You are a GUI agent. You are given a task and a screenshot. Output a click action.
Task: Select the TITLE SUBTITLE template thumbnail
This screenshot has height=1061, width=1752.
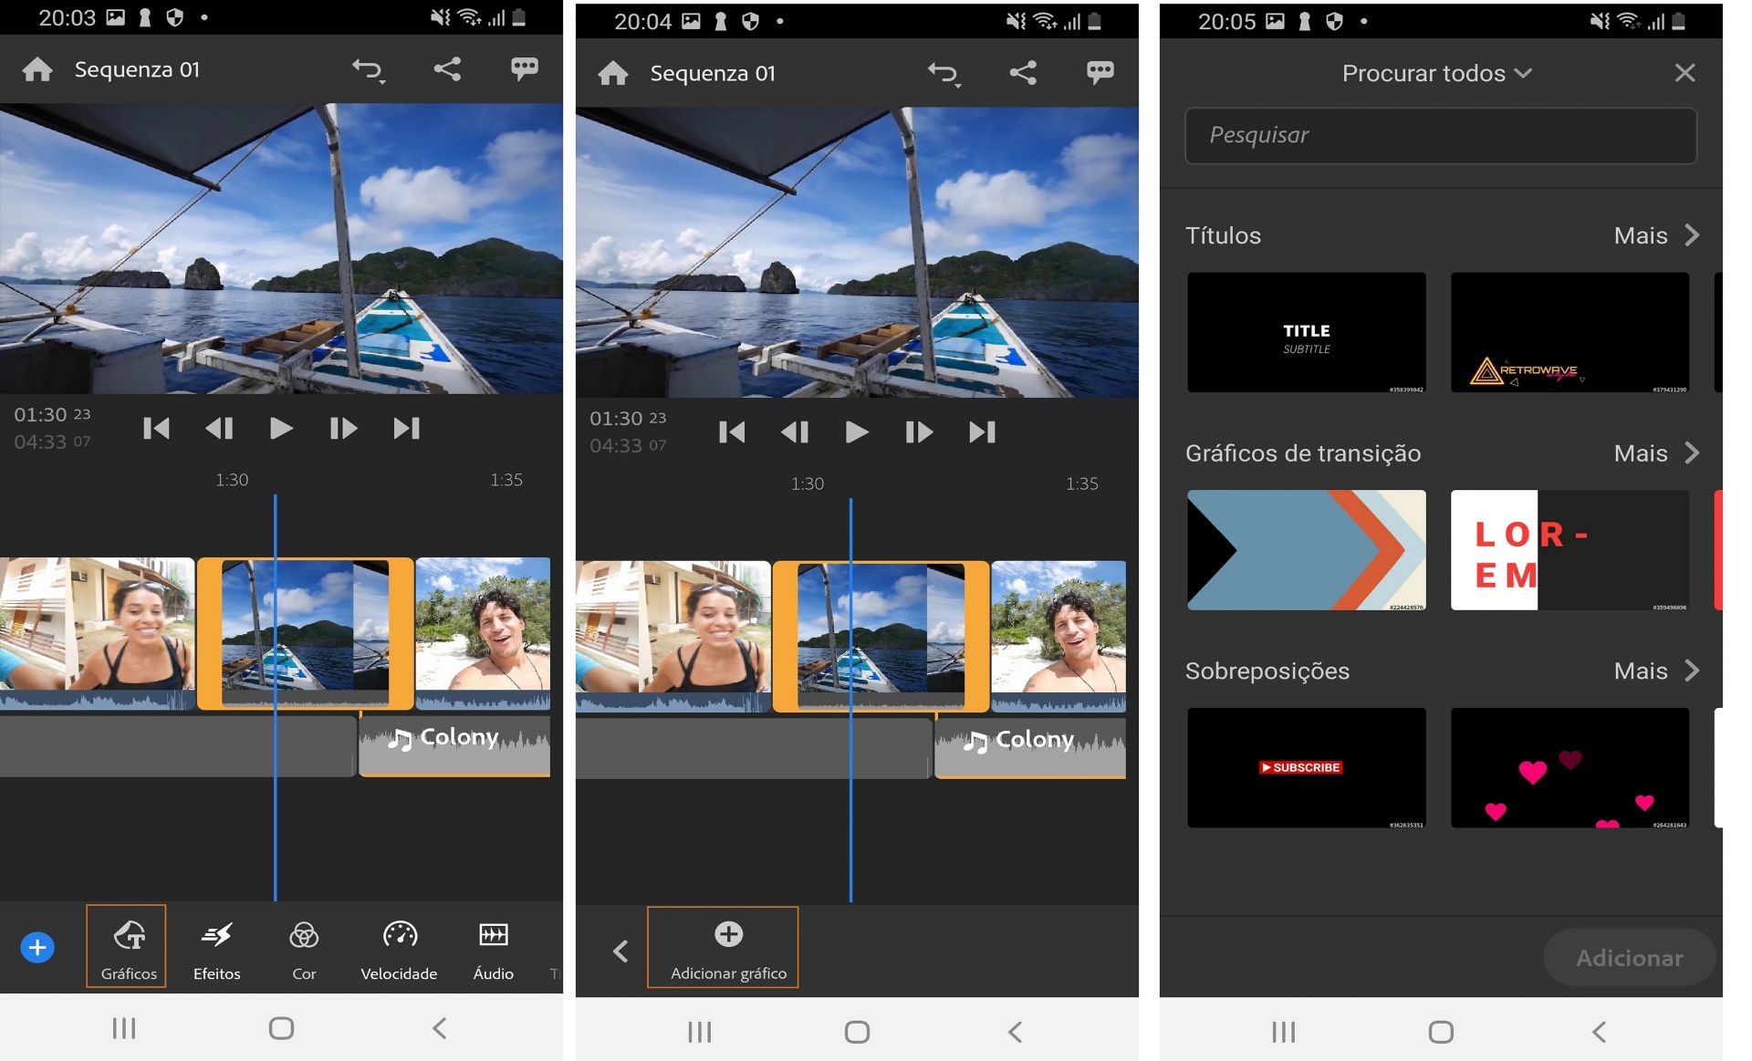(1306, 333)
